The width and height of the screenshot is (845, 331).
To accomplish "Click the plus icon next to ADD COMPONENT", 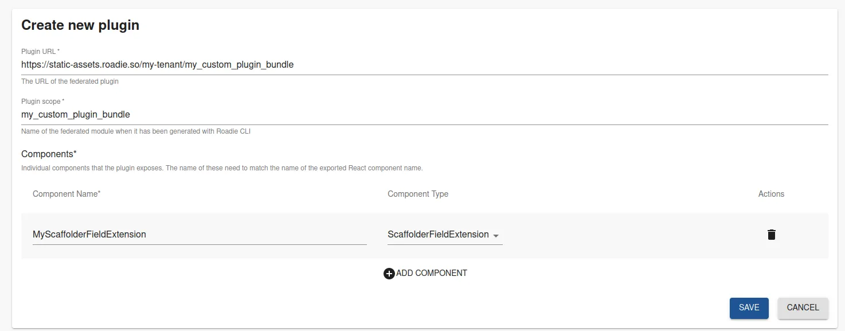I will 389,273.
